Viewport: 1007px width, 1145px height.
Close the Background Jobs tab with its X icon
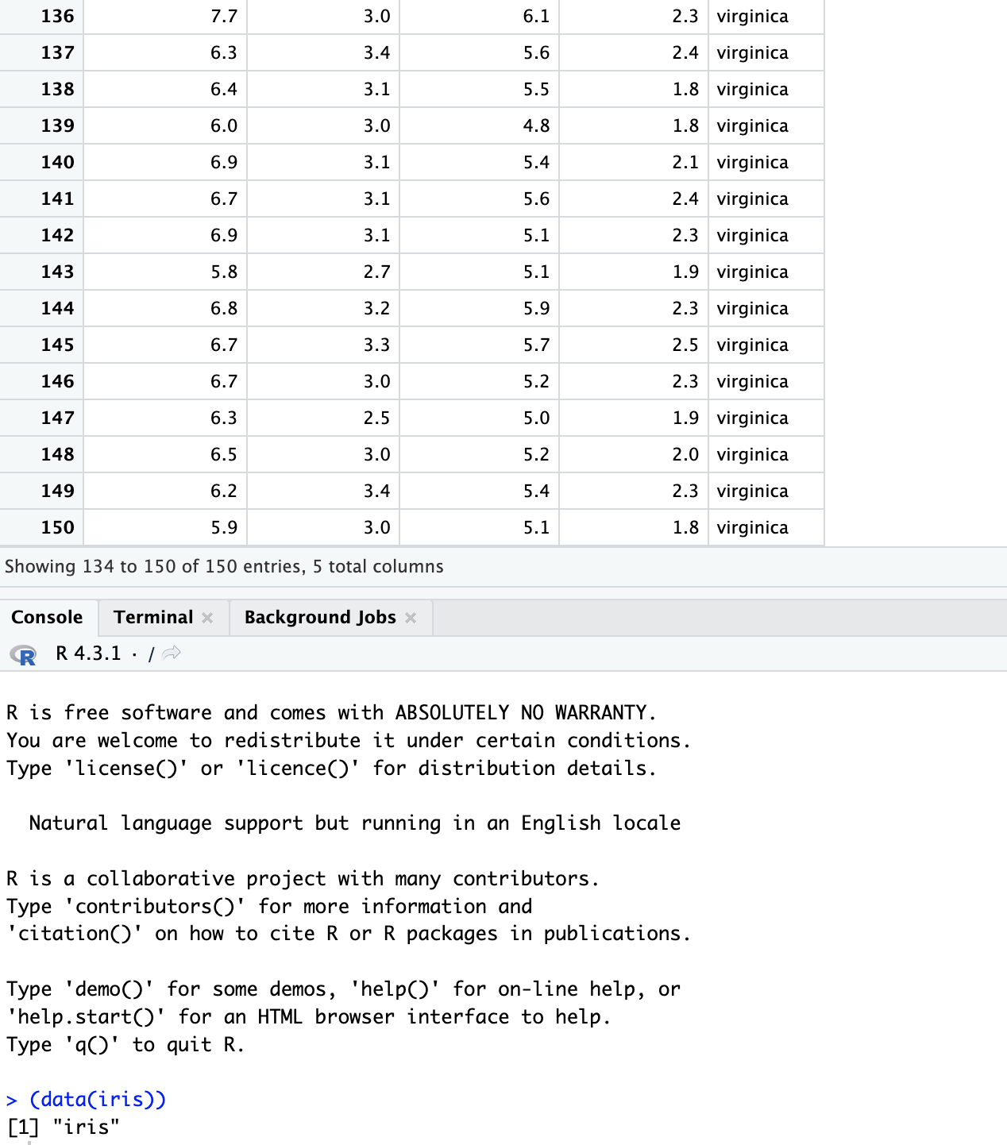tap(411, 617)
